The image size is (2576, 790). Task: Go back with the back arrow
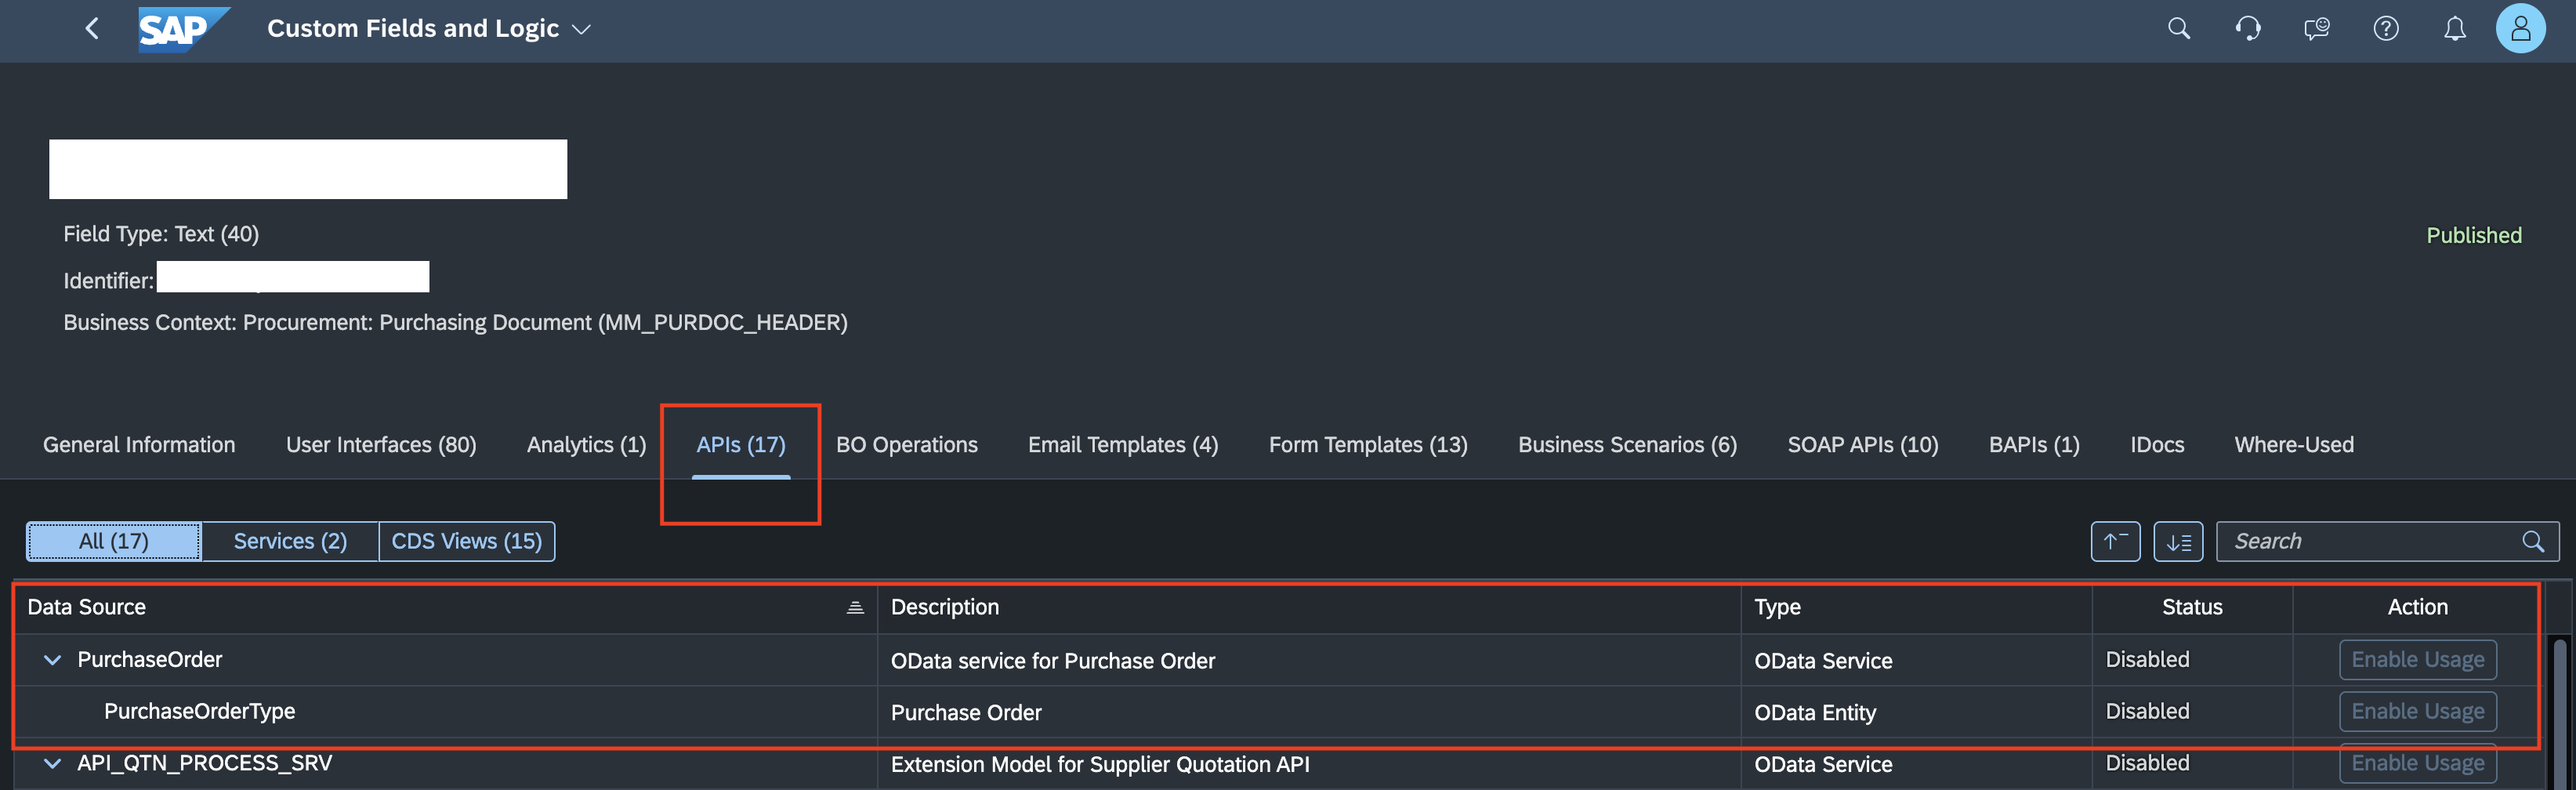coord(92,29)
